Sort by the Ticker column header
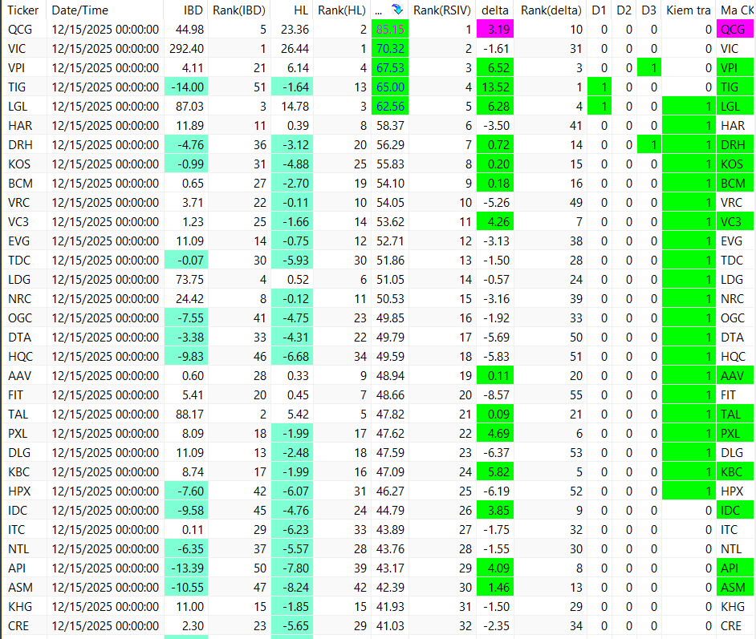Screen dimensions: 756x639 coord(23,10)
